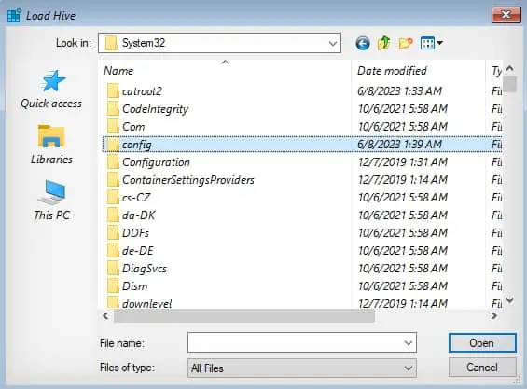The image size is (527, 389).
Task: Click the 12/7/2019 1:31 AM date
Action: tap(403, 162)
